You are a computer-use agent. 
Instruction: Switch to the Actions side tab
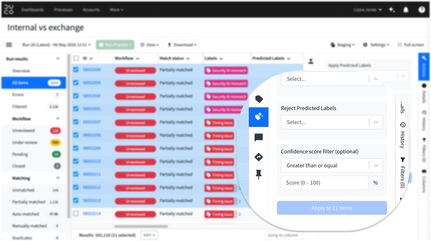(x=424, y=67)
